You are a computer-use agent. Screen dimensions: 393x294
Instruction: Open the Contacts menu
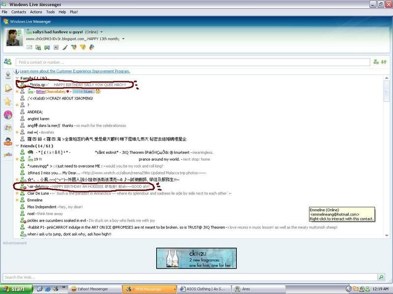pos(19,12)
